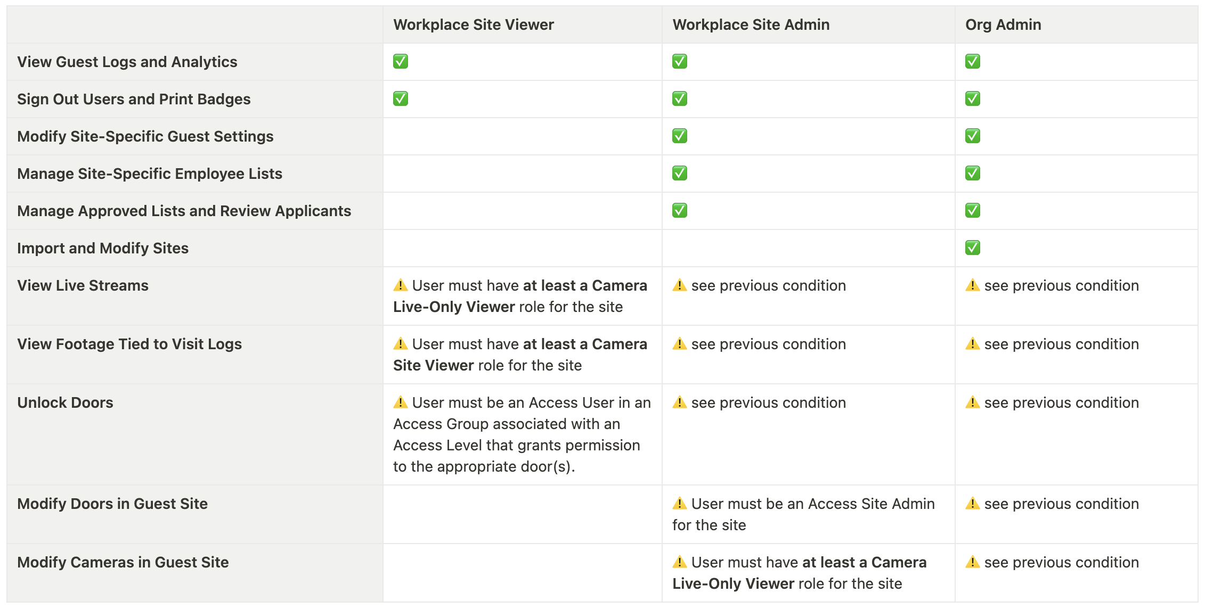Click Org Admin checkmark for Import and Modify Sites

click(973, 248)
